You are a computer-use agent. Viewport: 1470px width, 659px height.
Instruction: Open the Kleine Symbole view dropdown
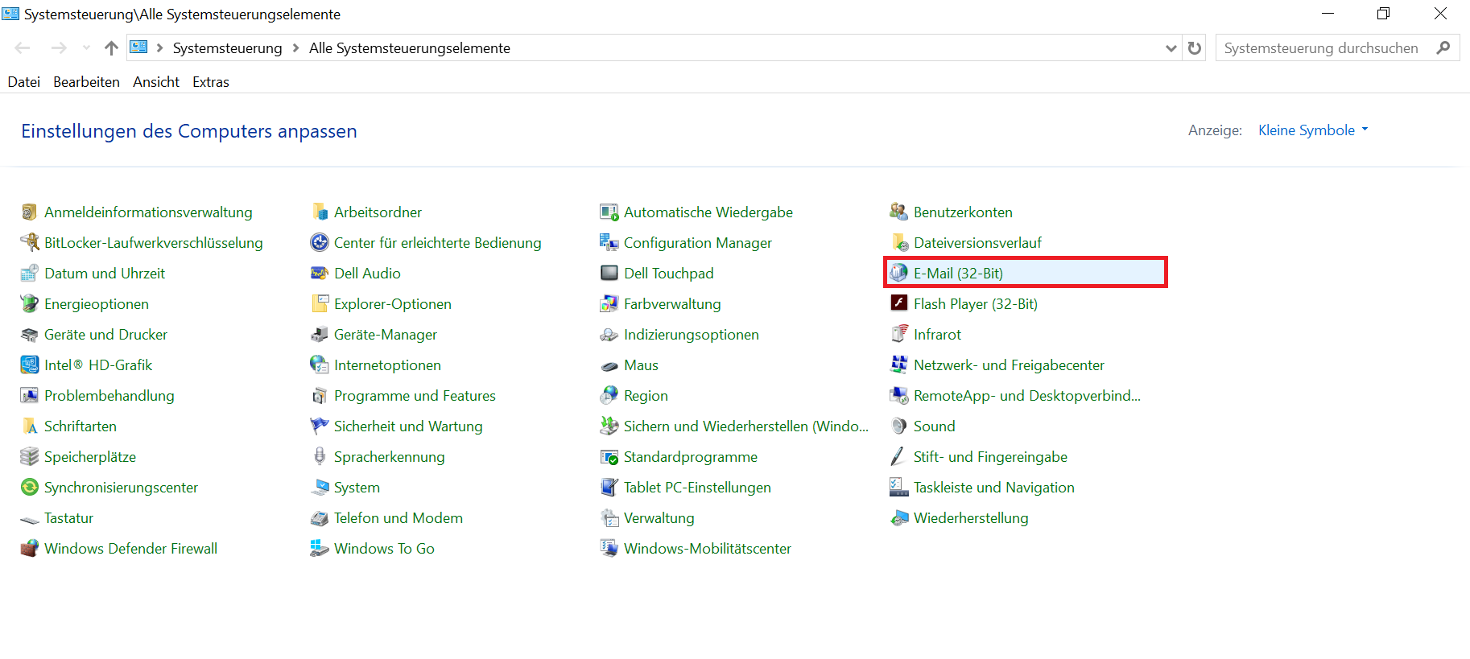(1313, 130)
